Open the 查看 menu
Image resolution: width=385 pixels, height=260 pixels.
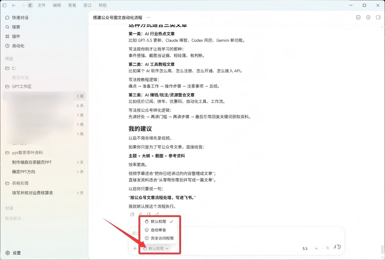(72, 5)
